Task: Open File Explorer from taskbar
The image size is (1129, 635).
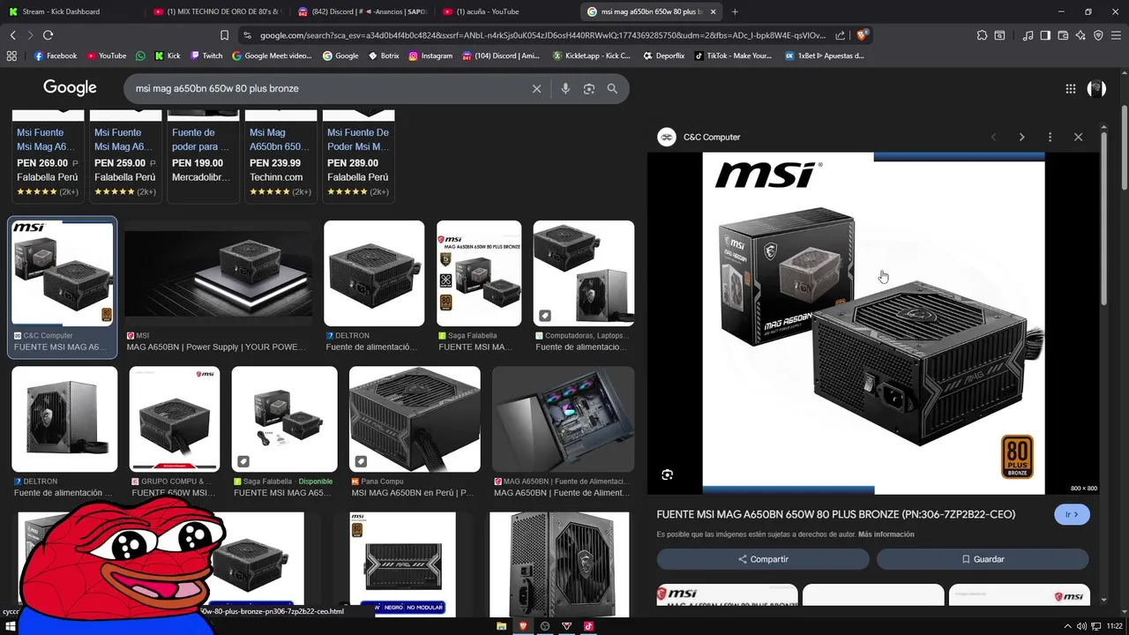Action: [501, 626]
